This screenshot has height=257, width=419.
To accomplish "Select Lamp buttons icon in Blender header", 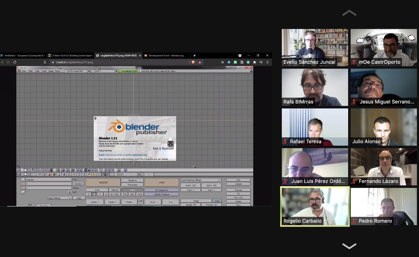I will coord(44,174).
